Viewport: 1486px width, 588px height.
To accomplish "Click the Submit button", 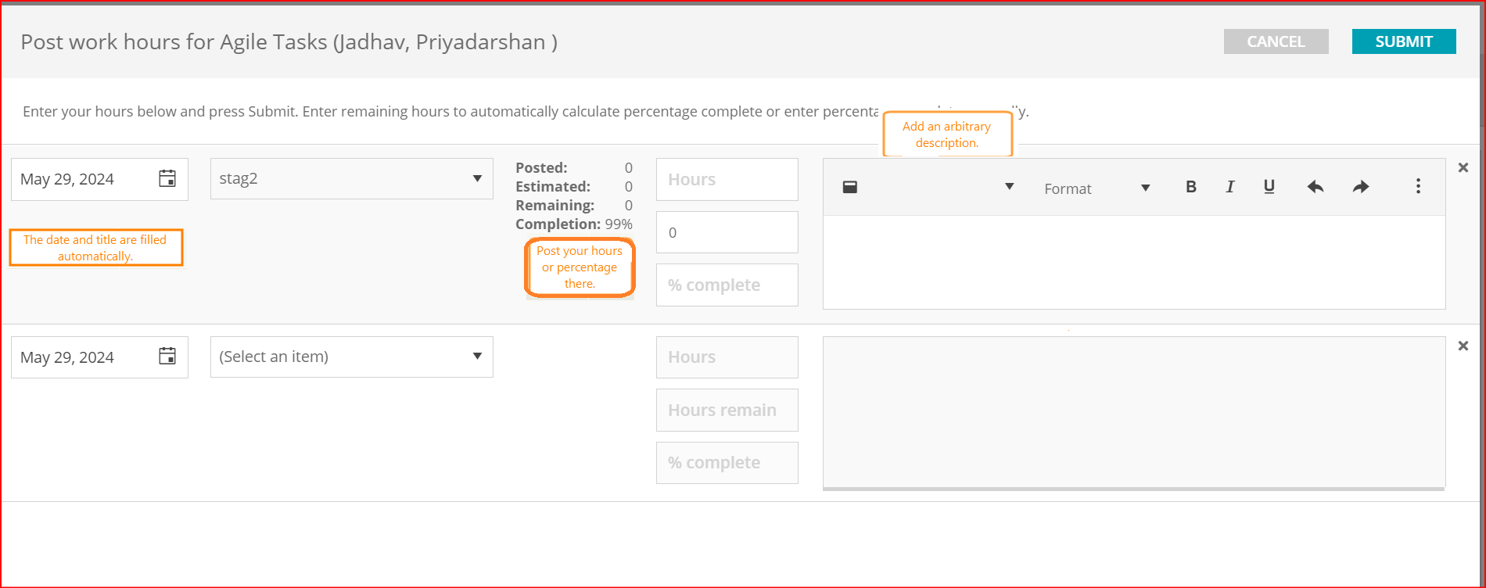I will tap(1404, 41).
